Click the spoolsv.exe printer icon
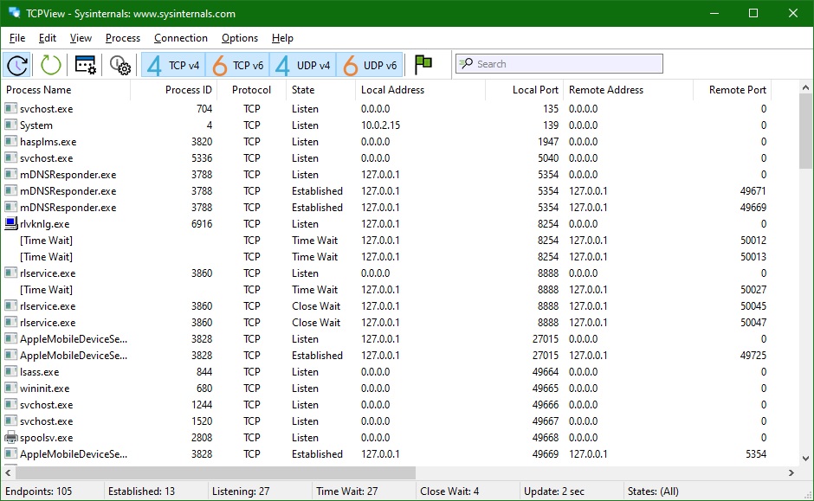Viewport: 814px width, 501px height. [x=11, y=437]
